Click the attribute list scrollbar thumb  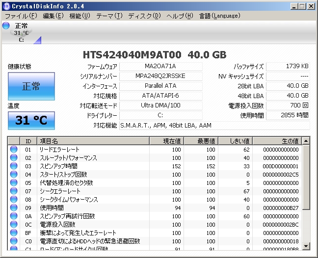pos(306,178)
